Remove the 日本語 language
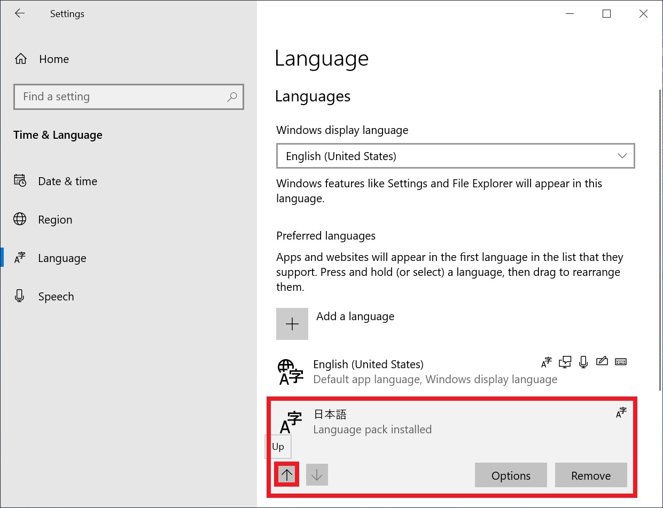 (591, 475)
